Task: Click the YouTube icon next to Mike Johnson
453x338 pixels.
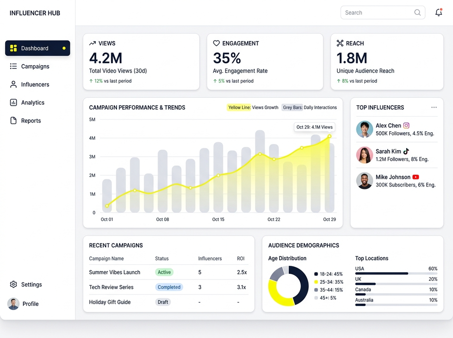Action: click(x=416, y=177)
